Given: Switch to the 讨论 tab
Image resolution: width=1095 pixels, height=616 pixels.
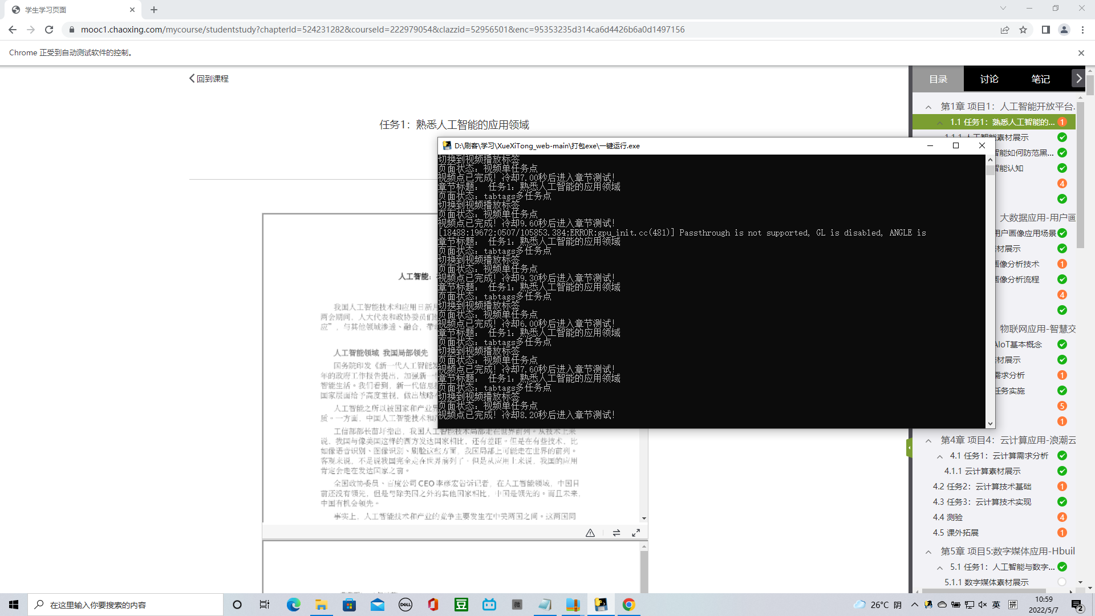Looking at the screenshot, I should coord(988,79).
